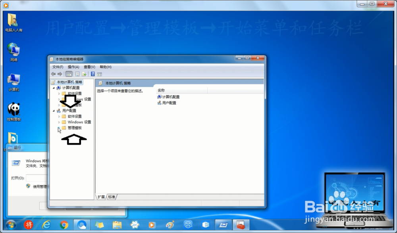The image size is (397, 233).
Task: Open 网络 desktop icon
Action: 13,52
